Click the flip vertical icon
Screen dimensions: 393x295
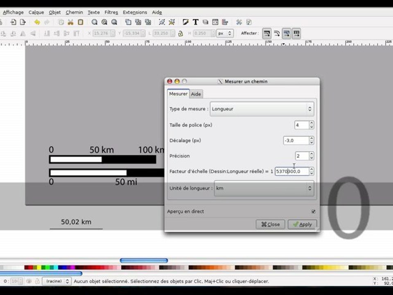(33, 33)
